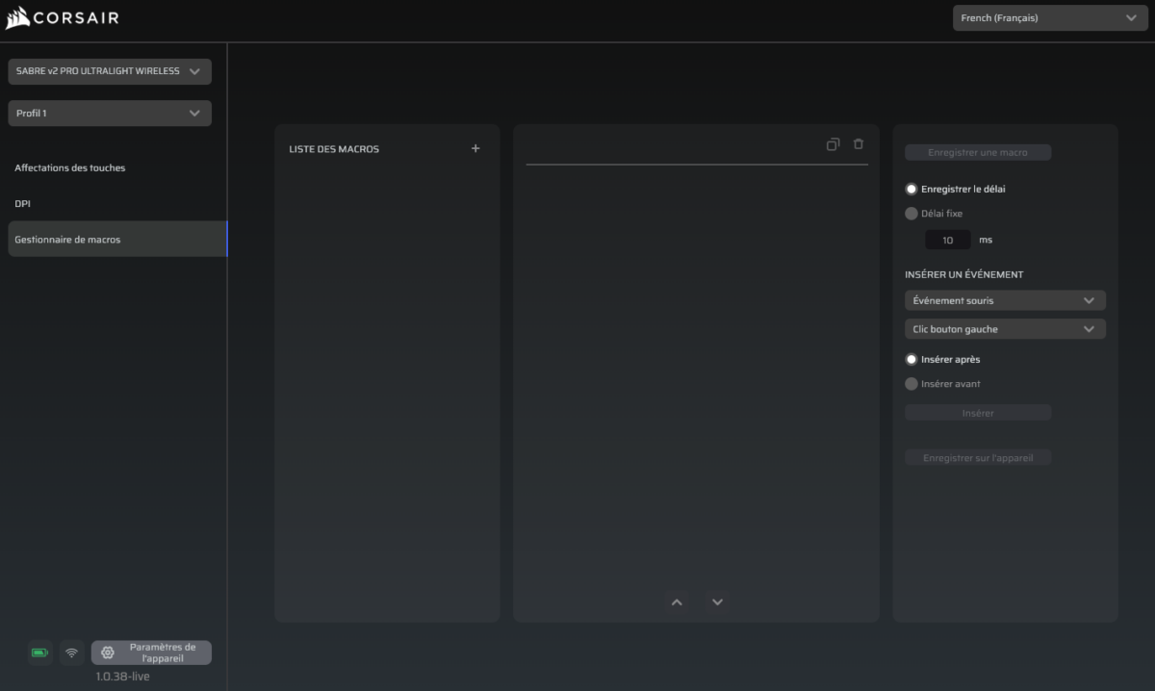Screen dimensions: 1155x691
Task: Choose the Insérer après radio button
Action: coord(911,360)
